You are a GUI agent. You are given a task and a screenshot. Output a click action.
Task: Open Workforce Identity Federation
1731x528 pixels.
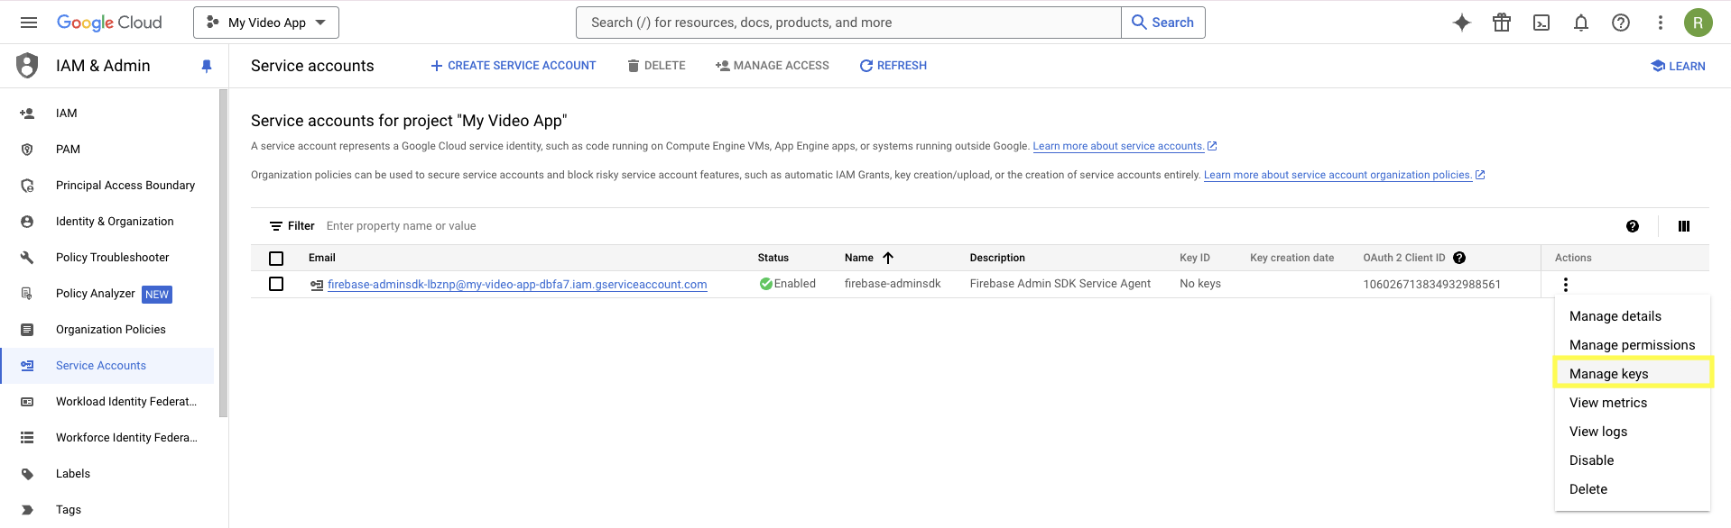click(126, 438)
